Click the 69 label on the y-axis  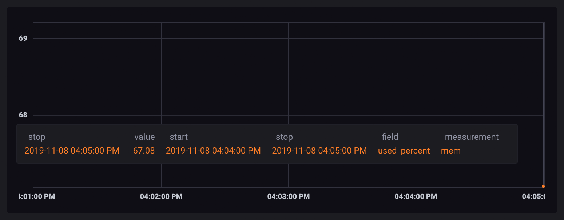pyautogui.click(x=23, y=38)
